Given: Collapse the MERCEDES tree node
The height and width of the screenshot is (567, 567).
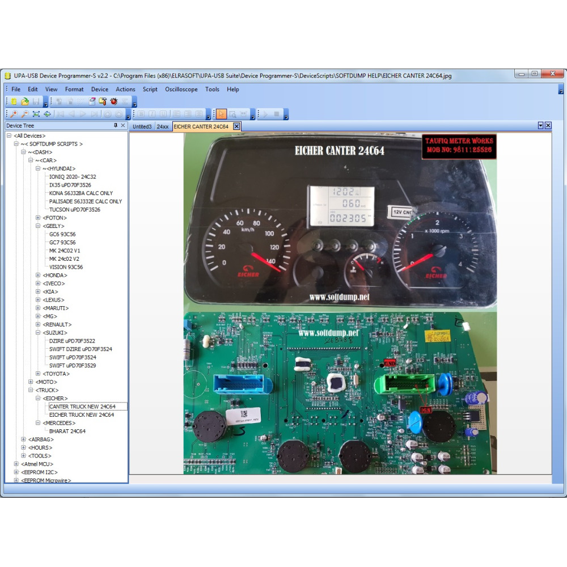Looking at the screenshot, I should pos(38,423).
